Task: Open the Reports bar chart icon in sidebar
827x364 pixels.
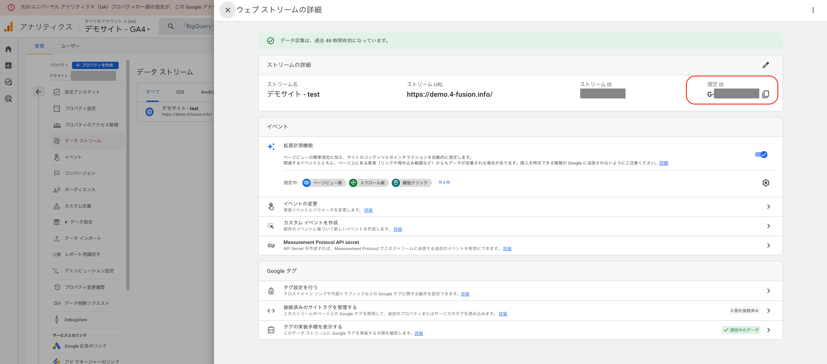Action: tap(8, 66)
